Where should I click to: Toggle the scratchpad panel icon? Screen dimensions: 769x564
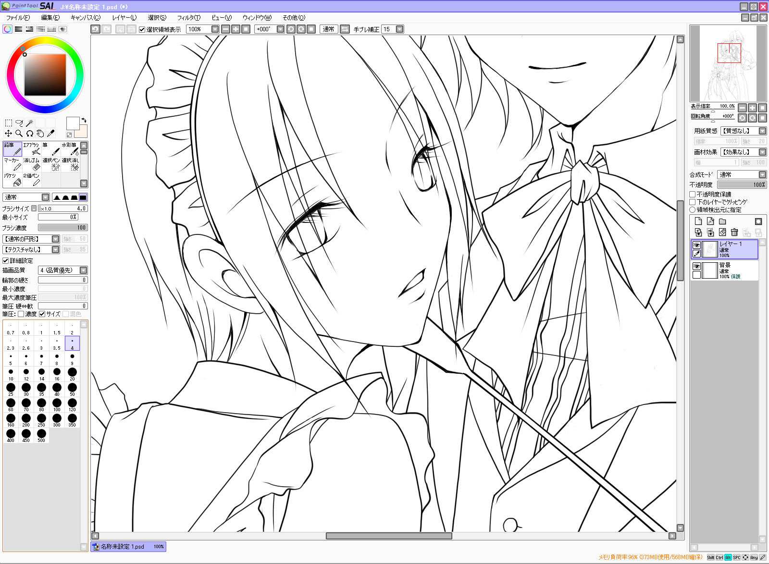62,29
